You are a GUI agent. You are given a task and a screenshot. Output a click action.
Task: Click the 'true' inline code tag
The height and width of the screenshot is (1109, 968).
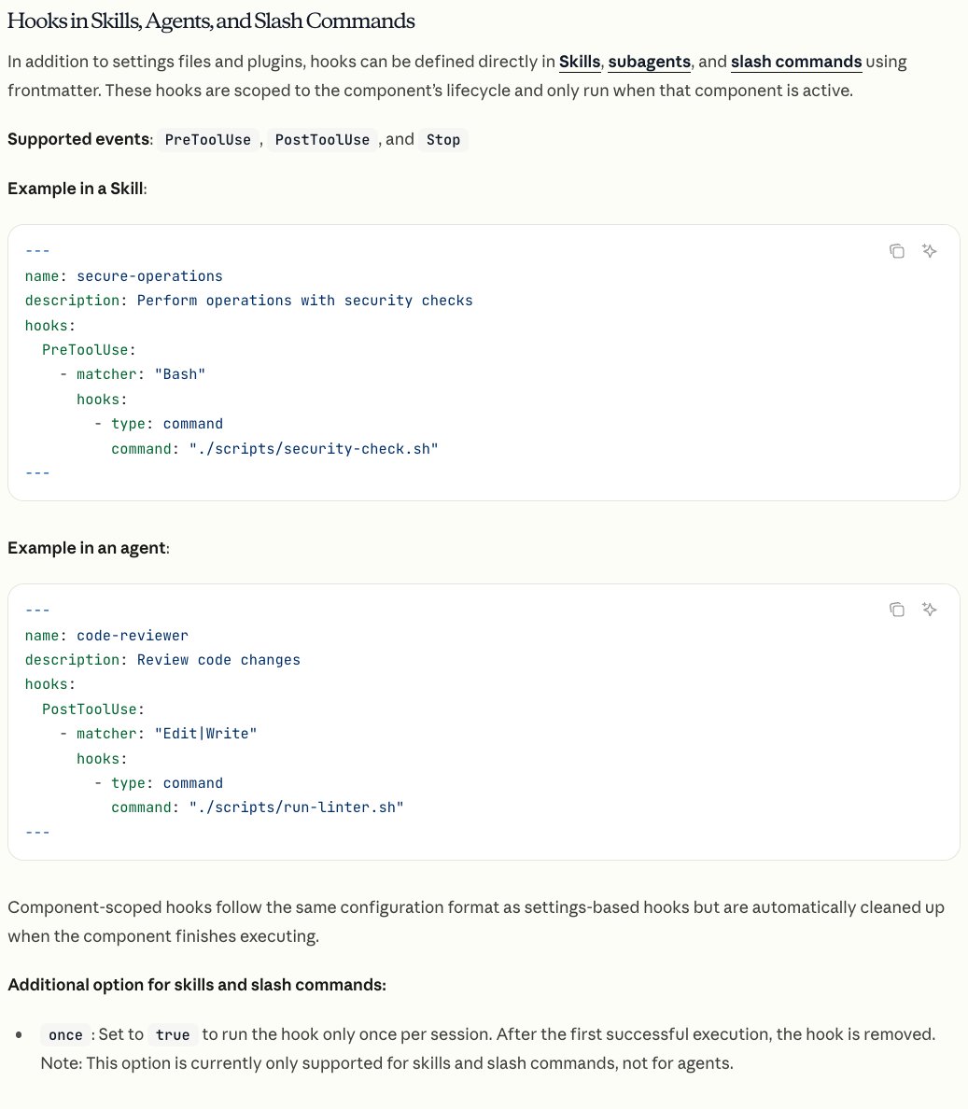(x=173, y=1035)
